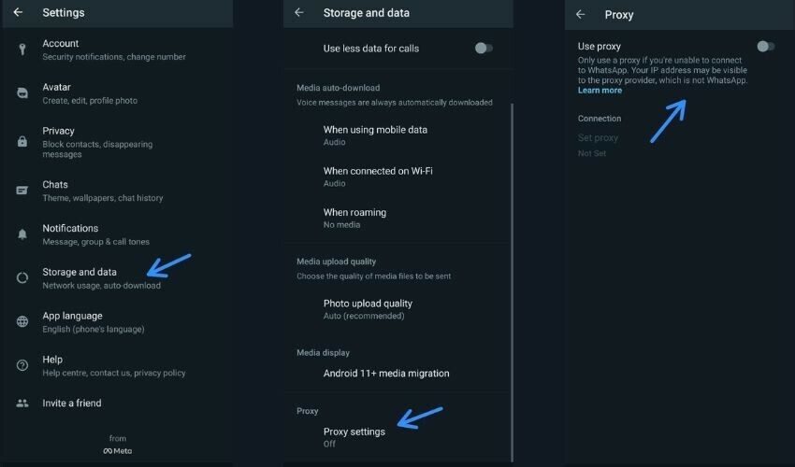
Task: Click the Invite a friend icon
Action: (22, 403)
